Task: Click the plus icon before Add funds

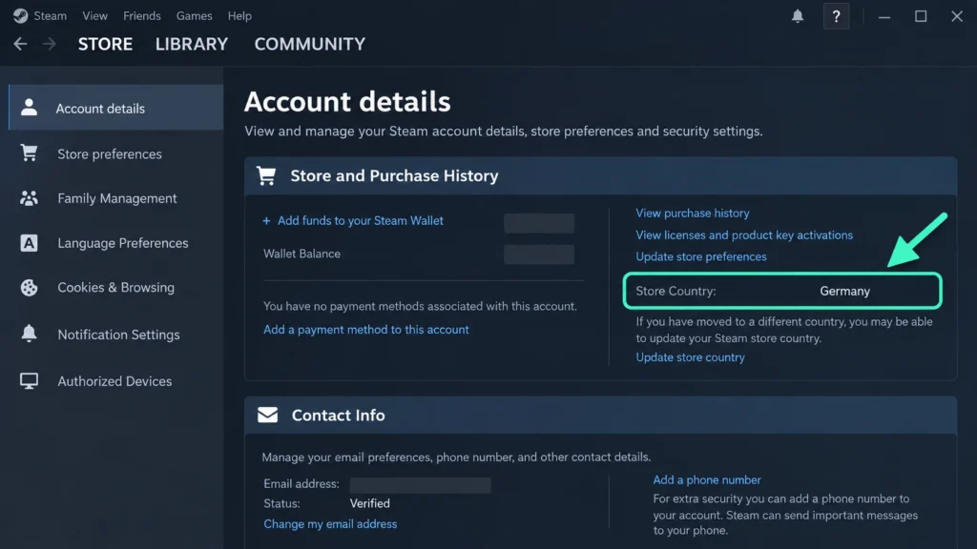Action: (266, 221)
